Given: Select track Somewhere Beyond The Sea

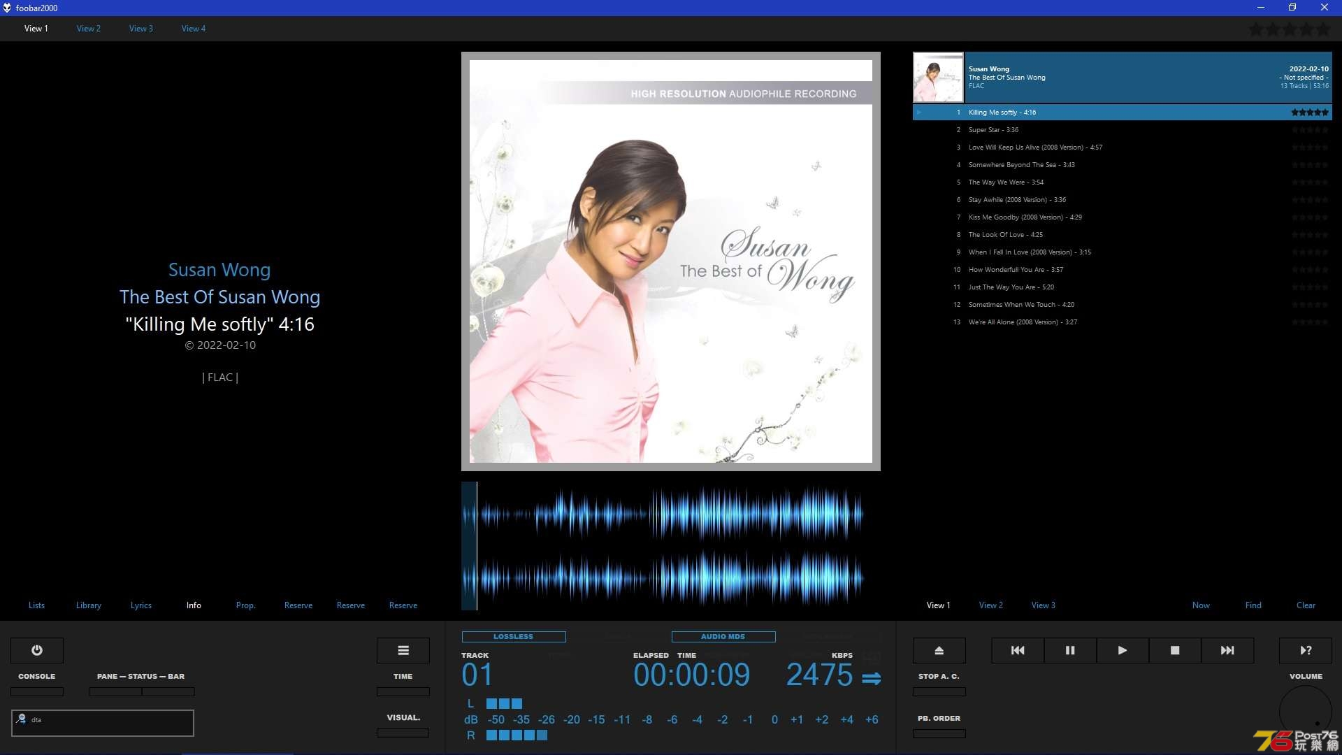Looking at the screenshot, I should pyautogui.click(x=1123, y=165).
